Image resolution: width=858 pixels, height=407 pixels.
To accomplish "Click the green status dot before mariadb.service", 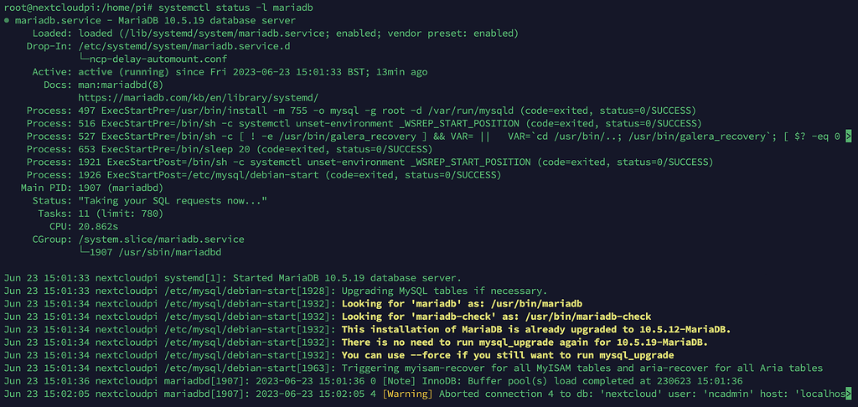I will point(6,21).
